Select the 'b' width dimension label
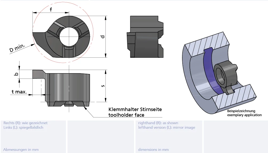268x153 pixels. click(x=16, y=74)
